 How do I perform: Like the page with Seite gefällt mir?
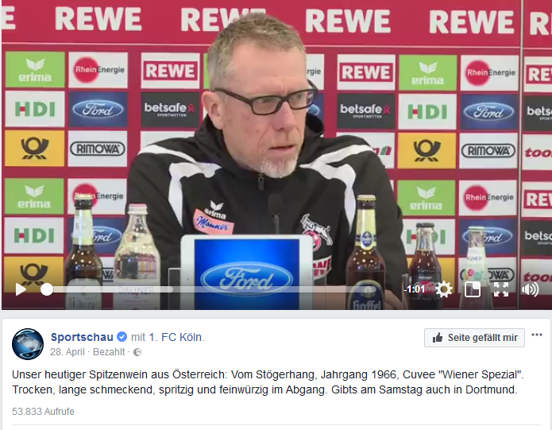point(474,338)
